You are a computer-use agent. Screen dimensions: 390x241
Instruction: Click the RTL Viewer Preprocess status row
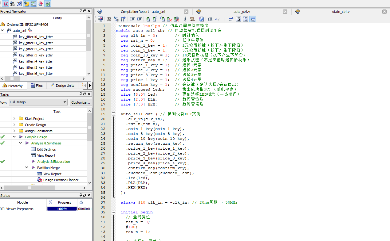point(46,209)
